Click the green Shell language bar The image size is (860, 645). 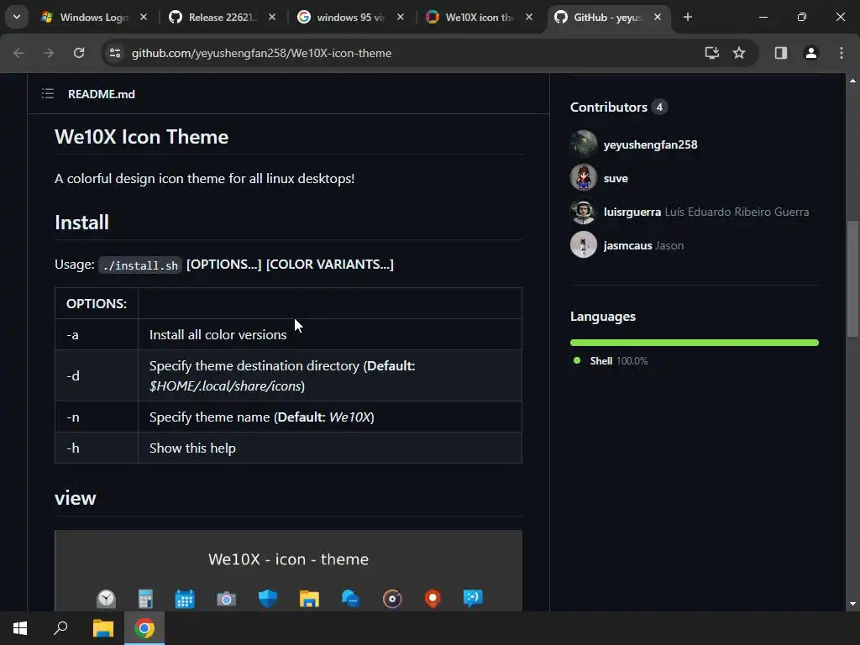695,343
